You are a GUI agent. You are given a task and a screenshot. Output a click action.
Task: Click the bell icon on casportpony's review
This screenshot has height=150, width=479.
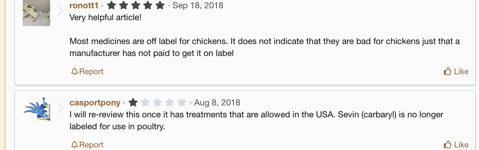pyautogui.click(x=74, y=144)
